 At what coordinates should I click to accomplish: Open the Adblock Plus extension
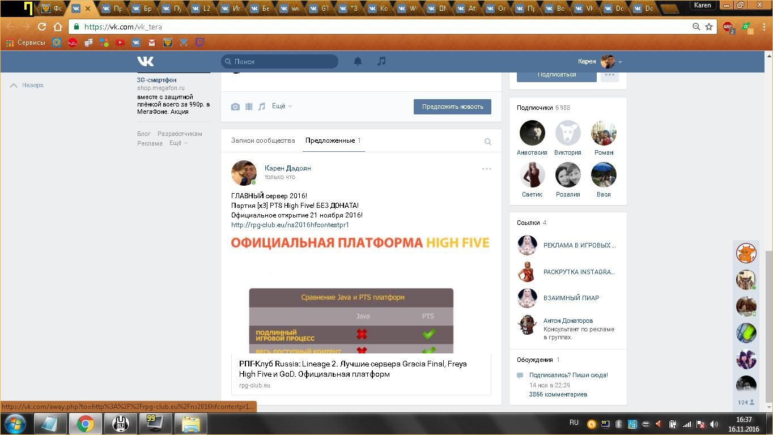pyautogui.click(x=728, y=27)
